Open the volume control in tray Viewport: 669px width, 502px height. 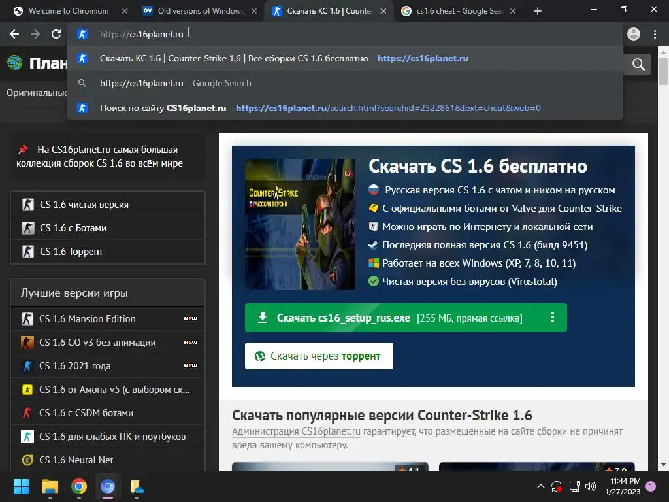(x=591, y=486)
